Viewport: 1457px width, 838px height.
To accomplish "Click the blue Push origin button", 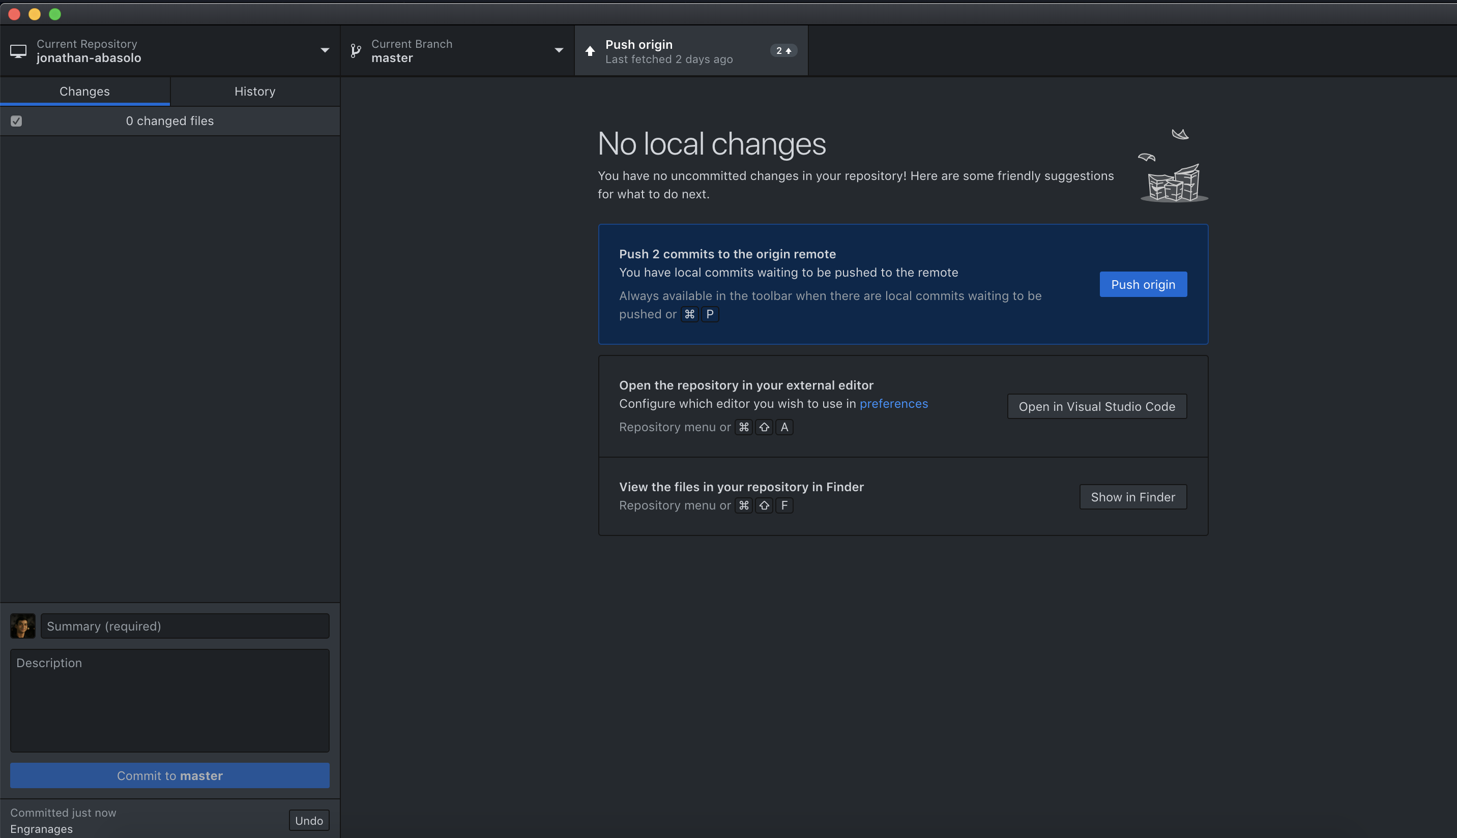I will 1143,284.
